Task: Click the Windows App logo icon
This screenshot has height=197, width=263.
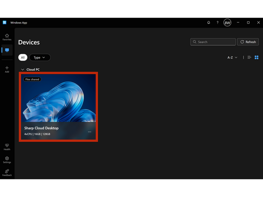Action: (4, 23)
